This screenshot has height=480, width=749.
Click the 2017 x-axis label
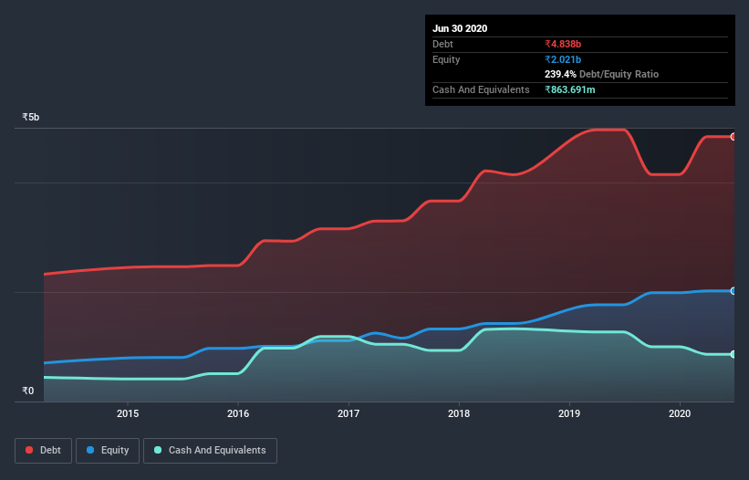pyautogui.click(x=348, y=413)
